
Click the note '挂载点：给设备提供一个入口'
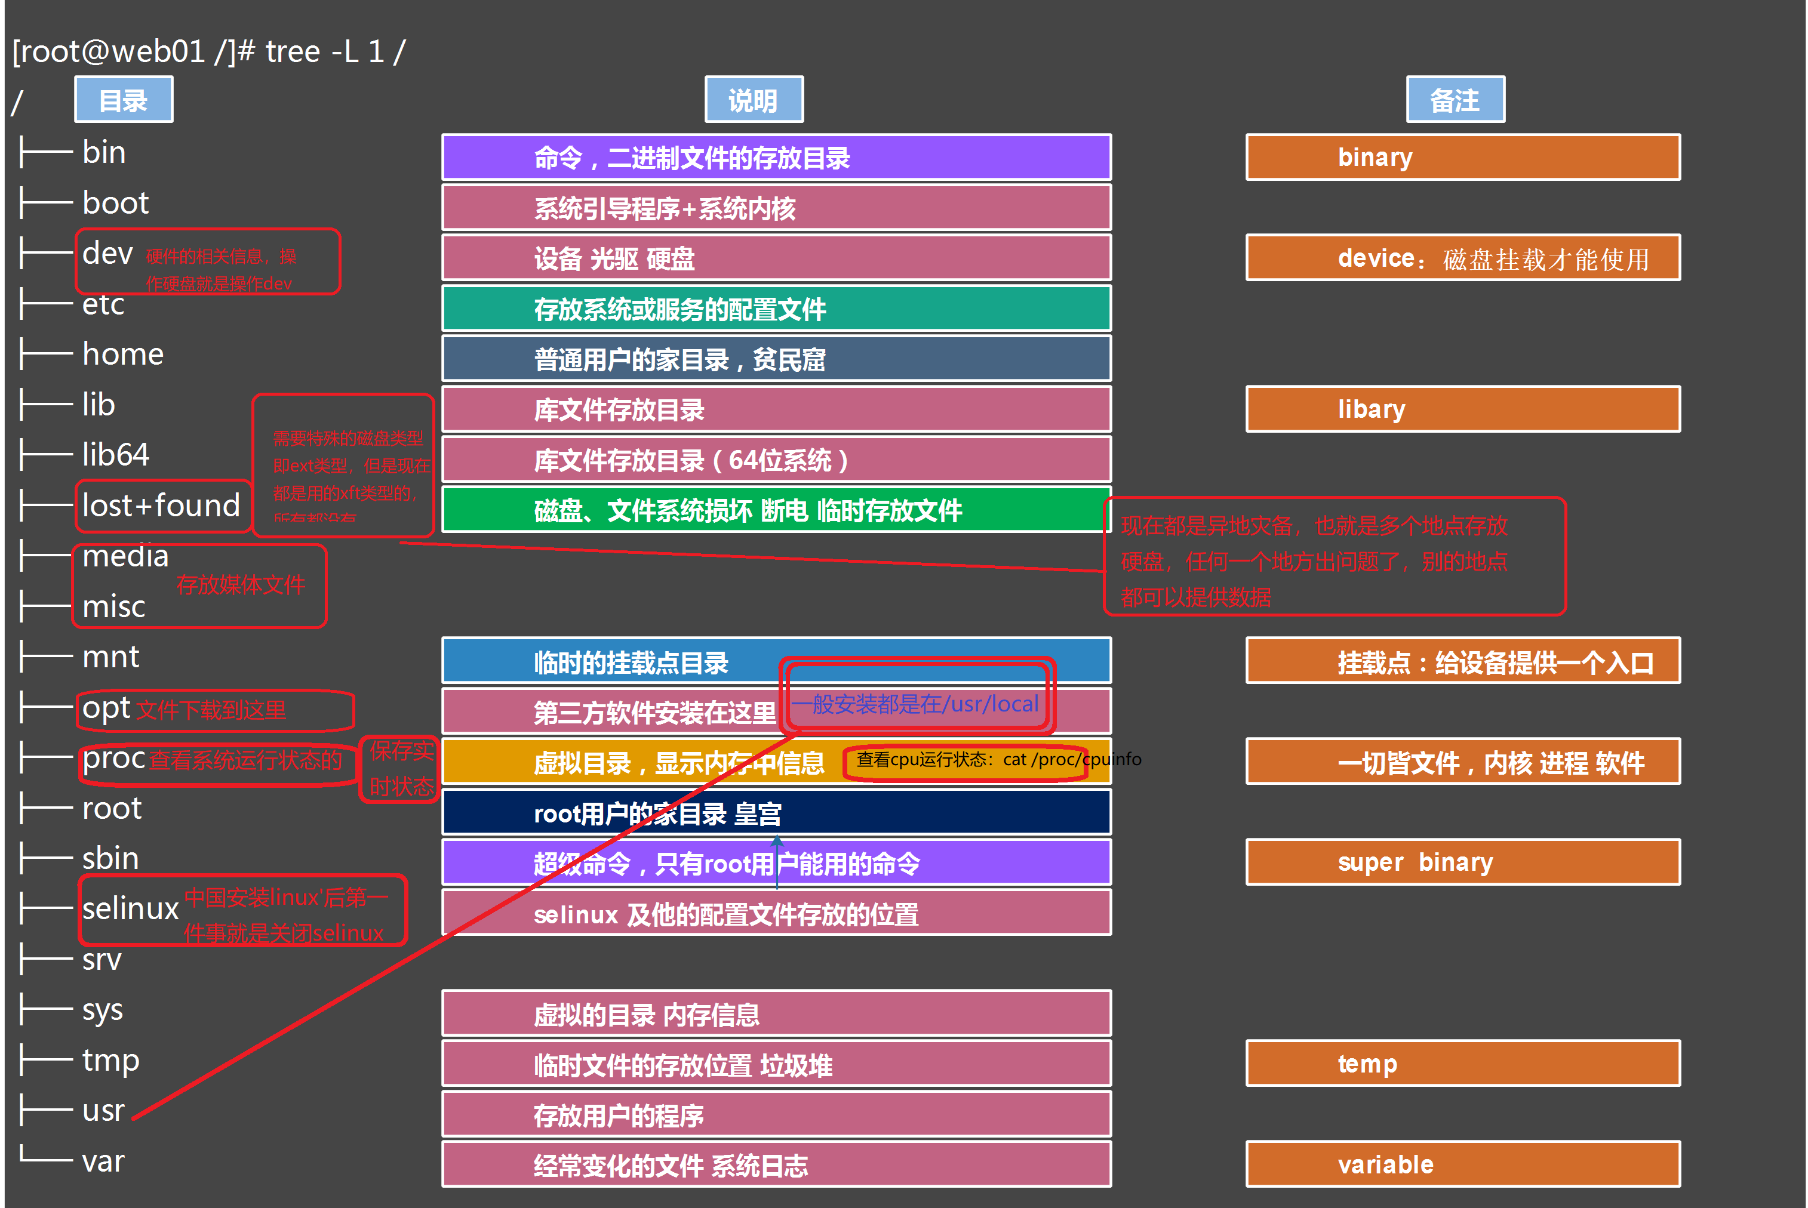click(x=1463, y=661)
